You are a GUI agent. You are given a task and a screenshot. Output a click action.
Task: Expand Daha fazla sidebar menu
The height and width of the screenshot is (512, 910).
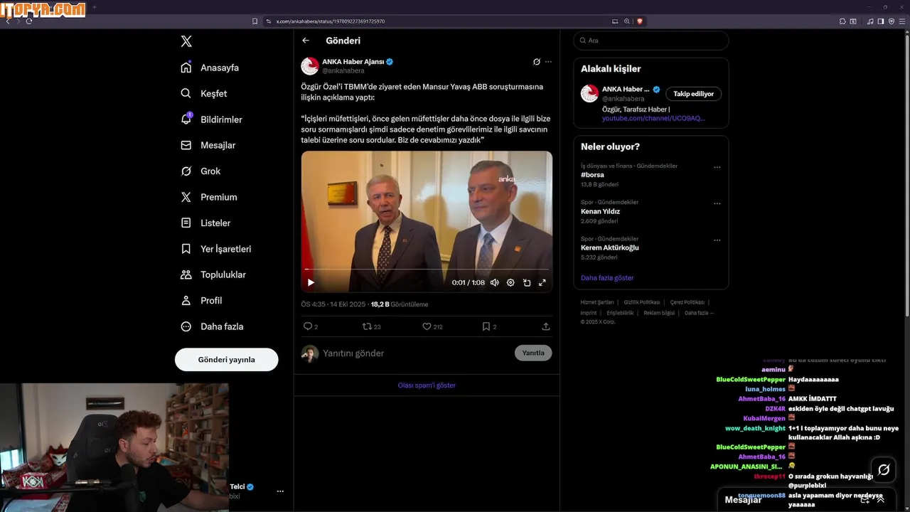pos(212,326)
